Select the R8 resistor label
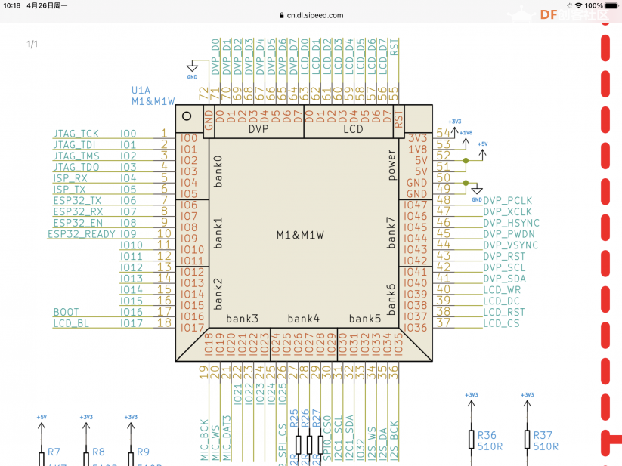The height and width of the screenshot is (466, 622). tap(98, 452)
